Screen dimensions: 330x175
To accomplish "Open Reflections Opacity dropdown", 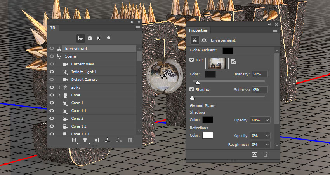I will click(x=267, y=136).
